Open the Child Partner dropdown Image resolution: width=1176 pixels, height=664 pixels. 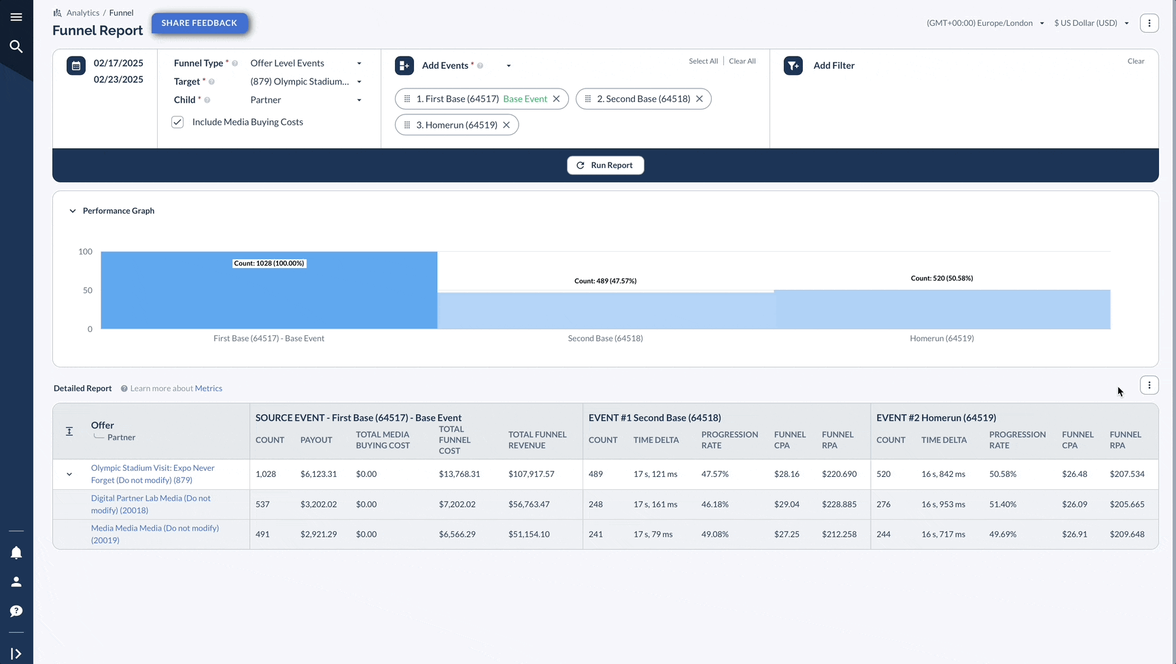pyautogui.click(x=306, y=100)
